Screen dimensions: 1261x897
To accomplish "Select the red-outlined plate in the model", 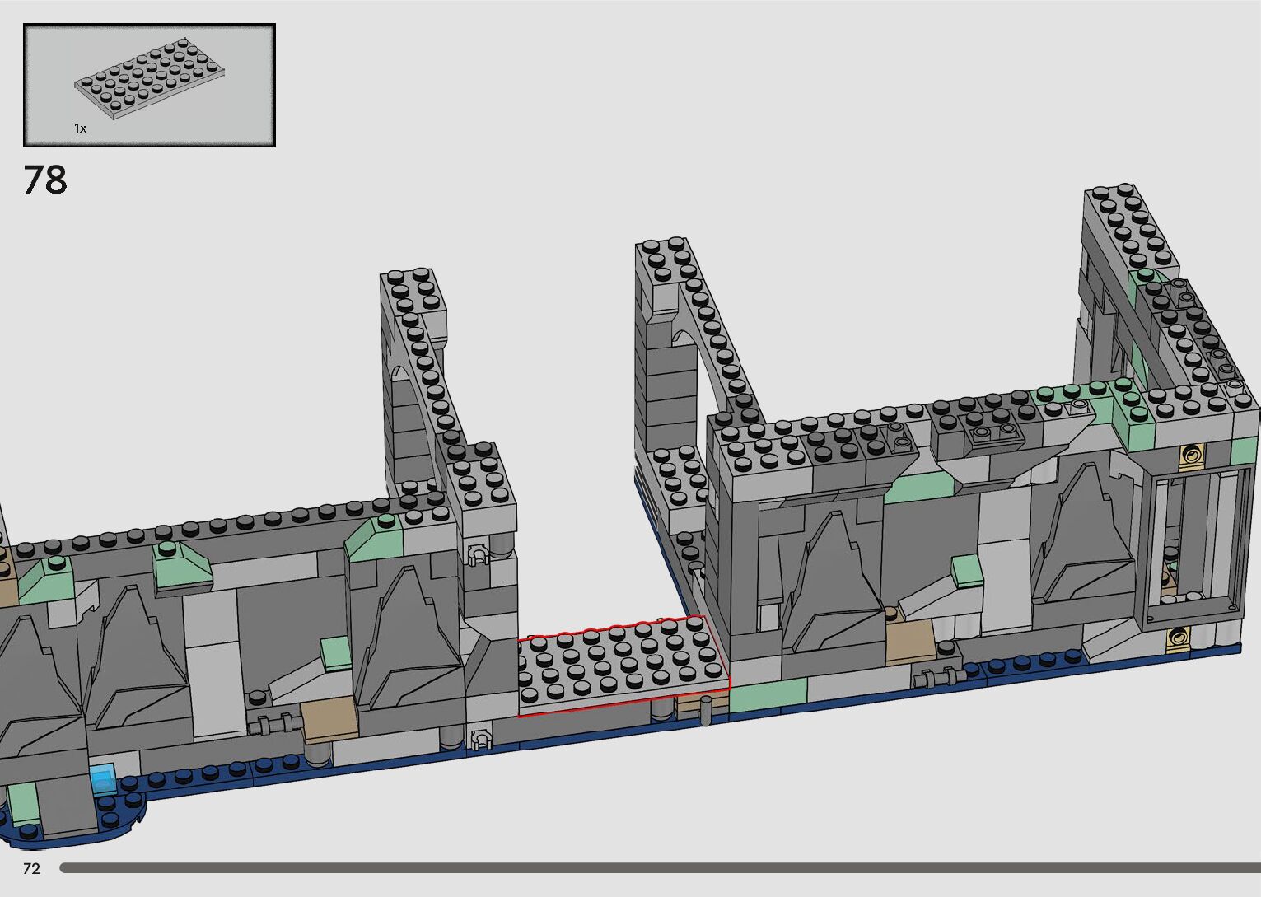I will [622, 663].
